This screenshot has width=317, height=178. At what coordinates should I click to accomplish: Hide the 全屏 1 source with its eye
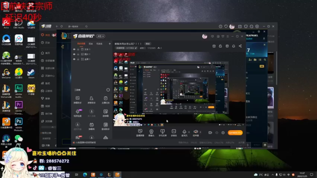74,59
